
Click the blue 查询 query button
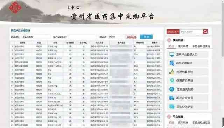pyautogui.click(x=146, y=37)
